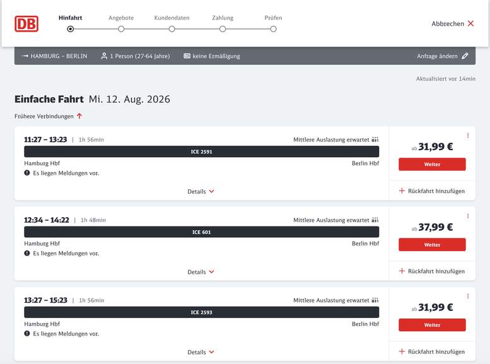Go to the Zahlung step label
The width and height of the screenshot is (490, 364).
pyautogui.click(x=223, y=18)
